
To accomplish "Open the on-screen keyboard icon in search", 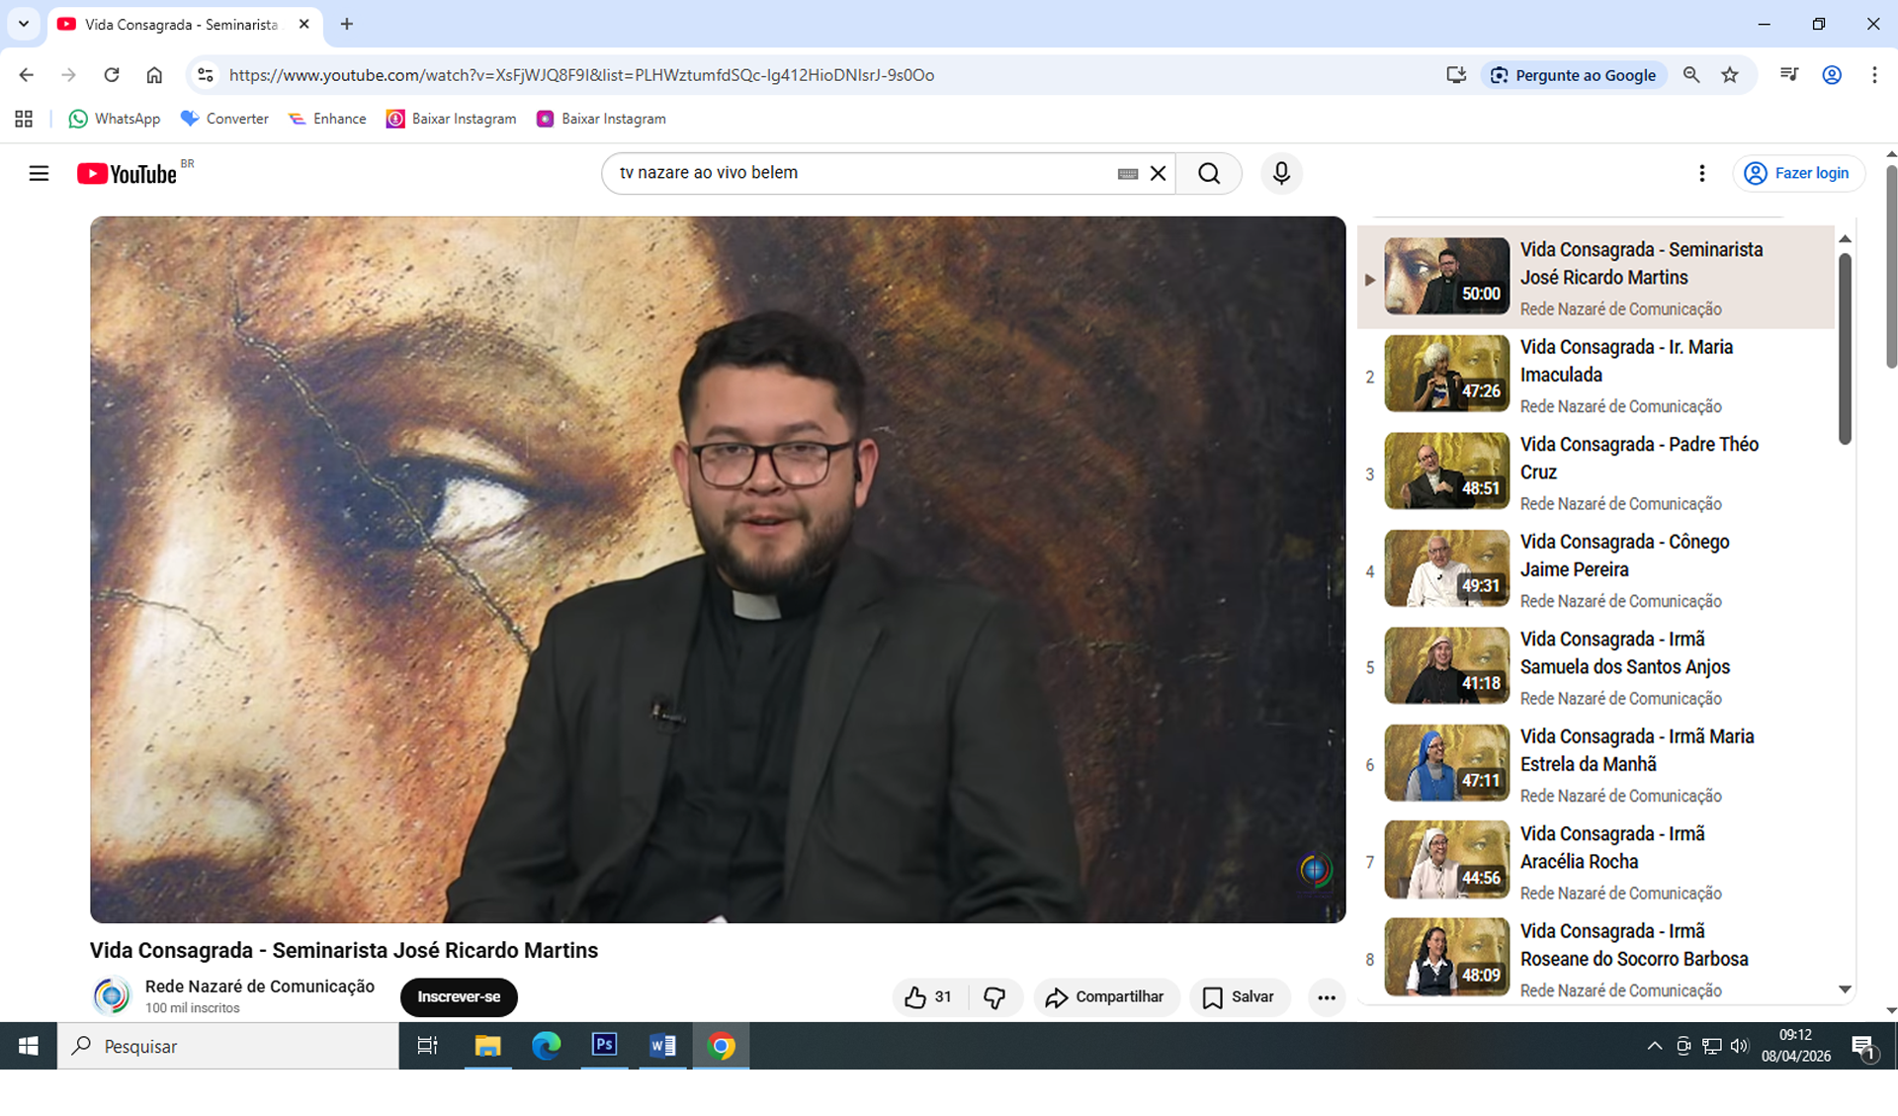I will click(x=1127, y=174).
